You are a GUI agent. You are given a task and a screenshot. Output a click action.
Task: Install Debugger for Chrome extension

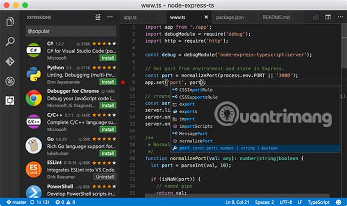point(108,105)
